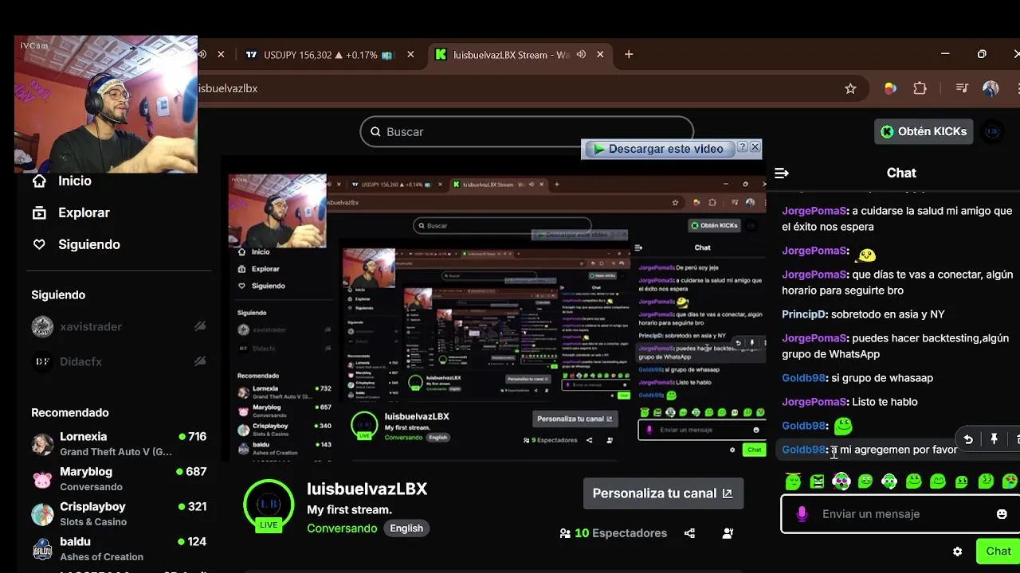Open recommended channel Lornexia
1020x573 pixels.
click(x=120, y=443)
